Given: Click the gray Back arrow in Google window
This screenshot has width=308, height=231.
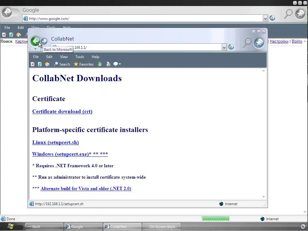Looking at the screenshot, I should pyautogui.click(x=7, y=13).
